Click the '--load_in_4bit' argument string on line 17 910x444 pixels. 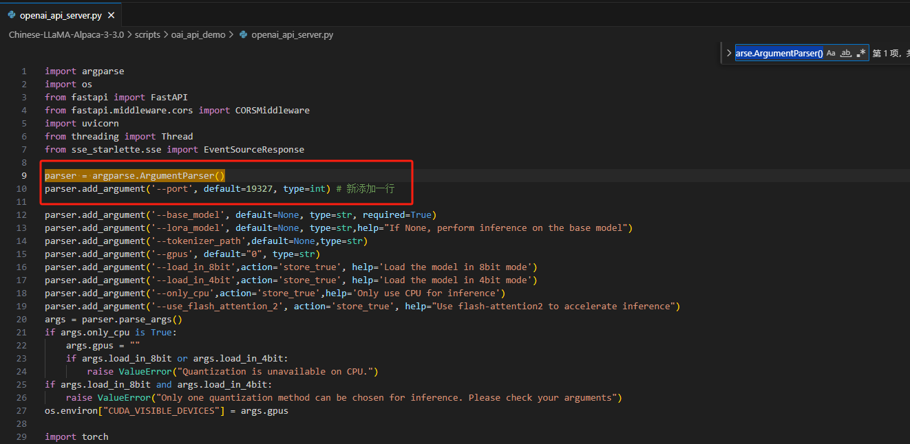tap(193, 280)
